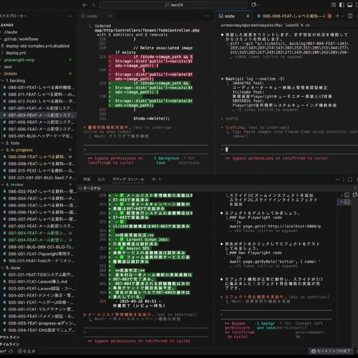Open the bottom panel more actions menu
358x358 pixels.
[338, 179]
